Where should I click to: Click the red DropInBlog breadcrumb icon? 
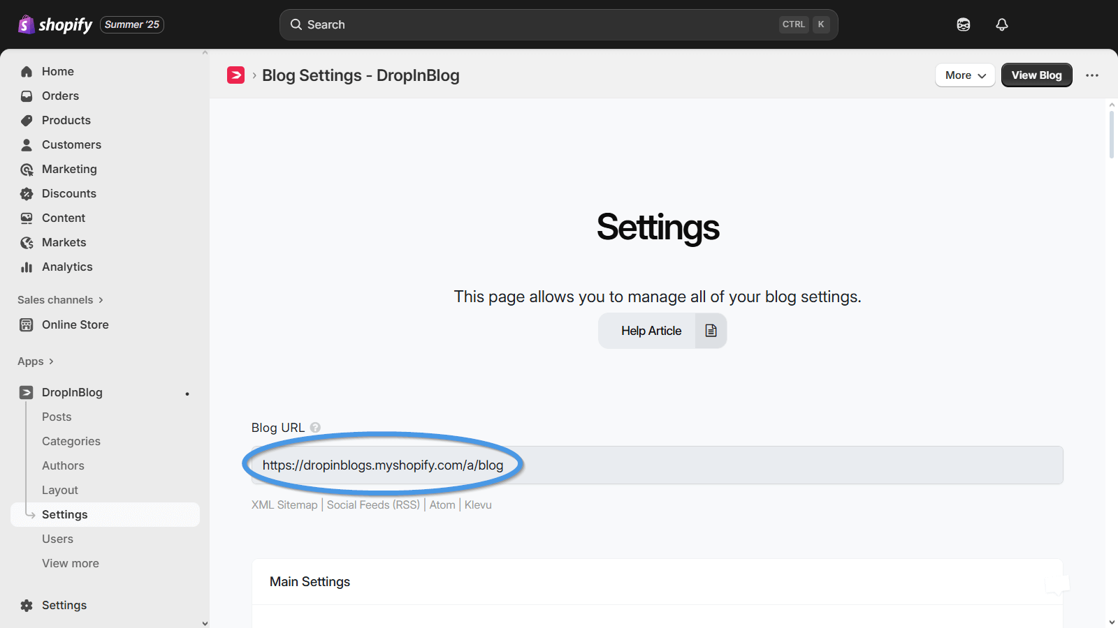[236, 75]
